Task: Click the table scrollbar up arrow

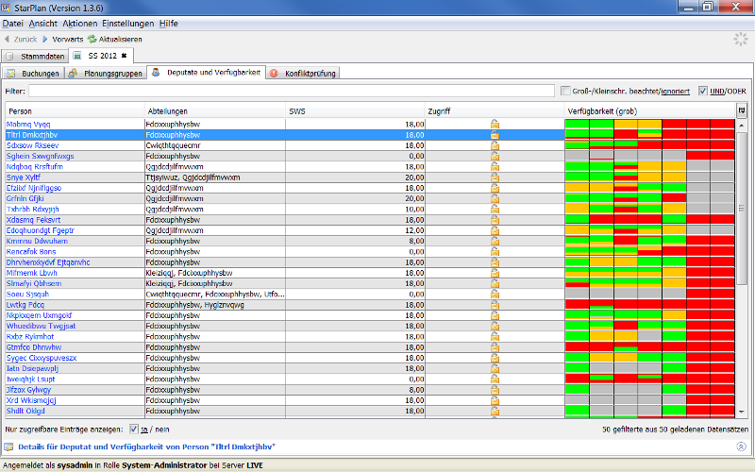Action: (742, 125)
